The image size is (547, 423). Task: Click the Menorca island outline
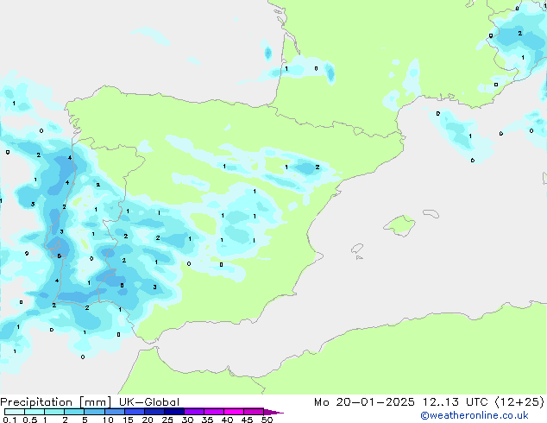pyautogui.click(x=431, y=213)
